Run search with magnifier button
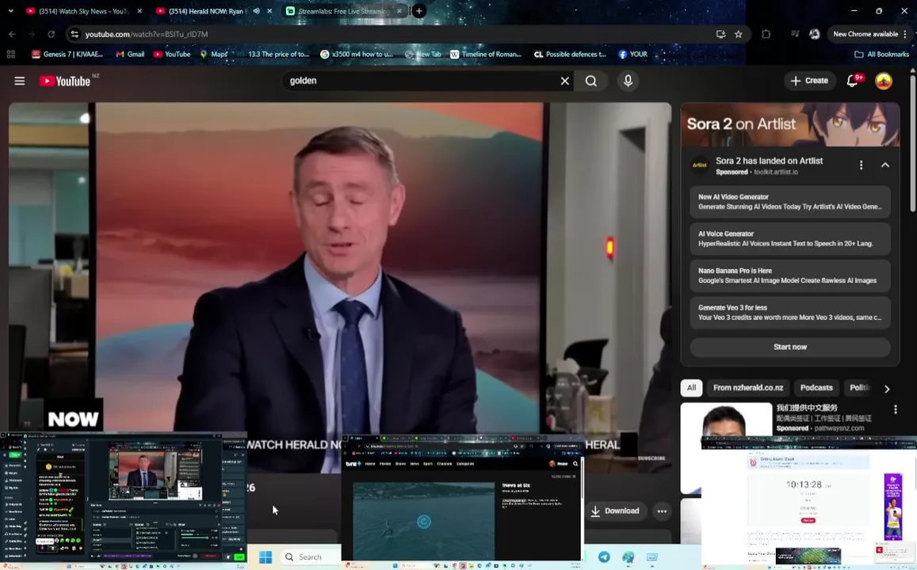Screen dimensions: 917x570 click(x=591, y=82)
